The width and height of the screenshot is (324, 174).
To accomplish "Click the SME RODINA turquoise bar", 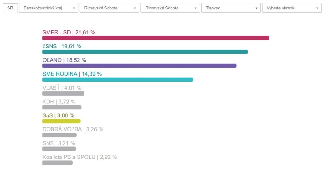I will click(x=117, y=80).
